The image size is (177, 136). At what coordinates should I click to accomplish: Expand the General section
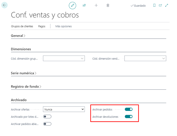[x=18, y=36]
